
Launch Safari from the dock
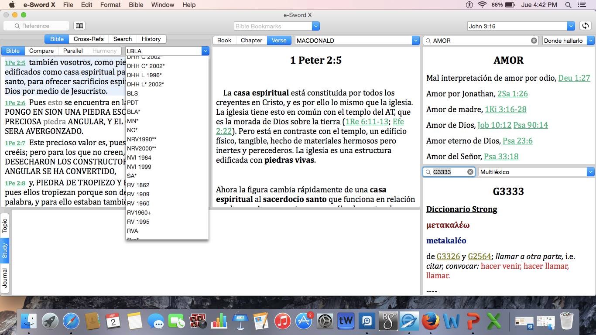pos(71,322)
